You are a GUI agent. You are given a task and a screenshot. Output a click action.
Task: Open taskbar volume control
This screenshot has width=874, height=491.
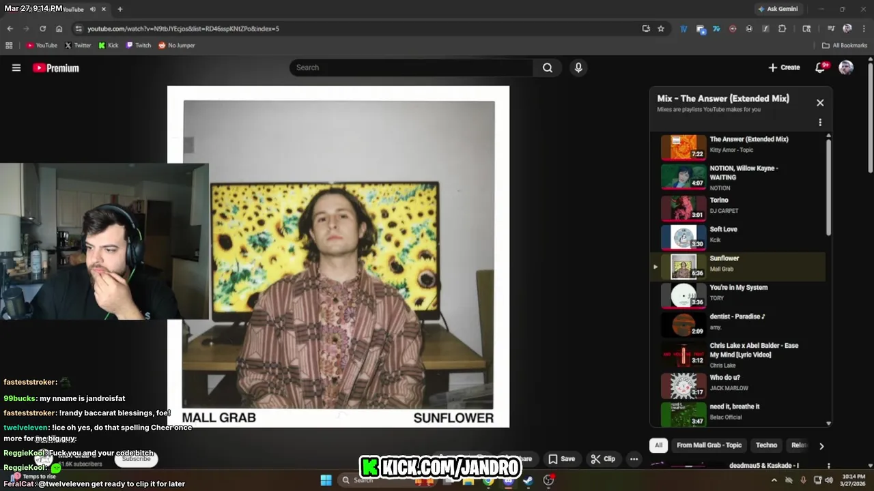pyautogui.click(x=828, y=480)
